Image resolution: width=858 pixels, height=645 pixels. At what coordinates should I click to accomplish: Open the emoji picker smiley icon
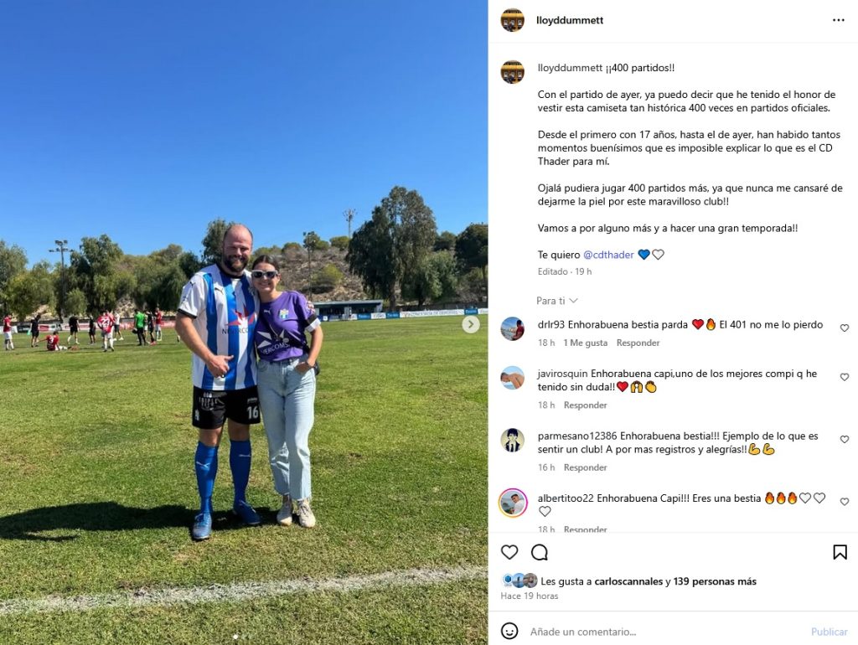[x=509, y=632]
